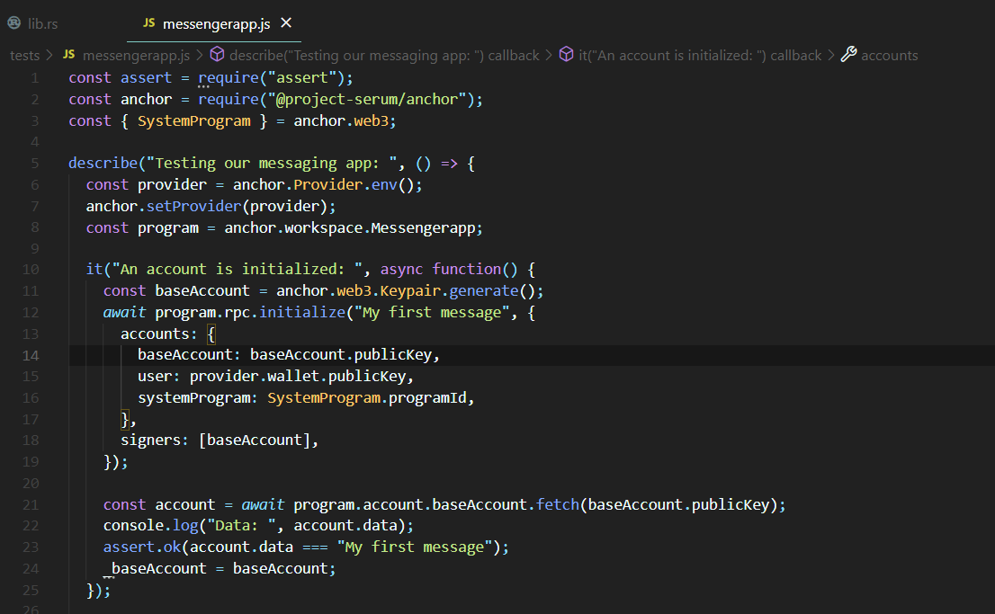The image size is (995, 614).
Task: Click the accounts: key on line 13
Action: point(159,334)
